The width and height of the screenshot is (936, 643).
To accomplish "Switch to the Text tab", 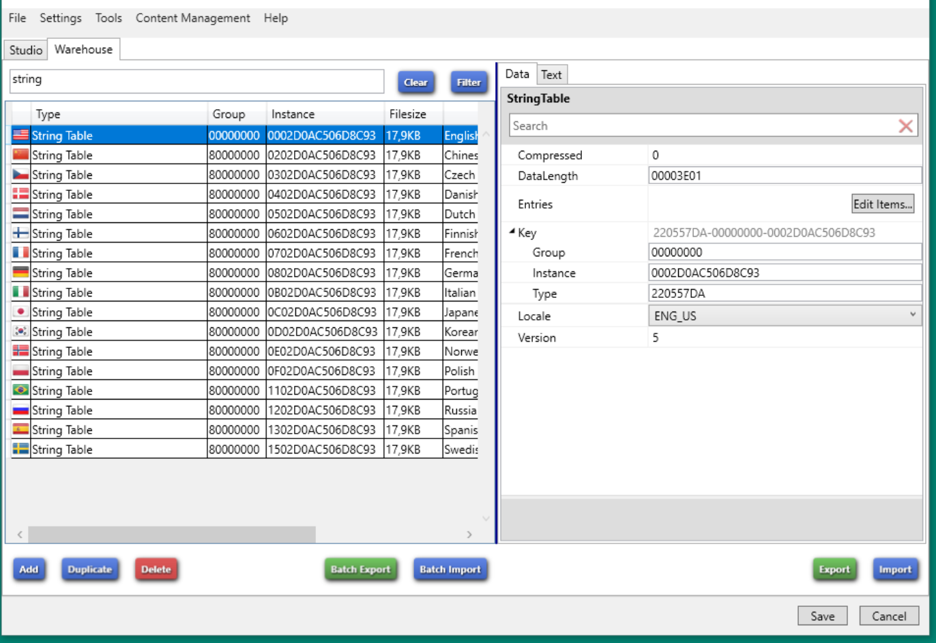I will coord(551,75).
